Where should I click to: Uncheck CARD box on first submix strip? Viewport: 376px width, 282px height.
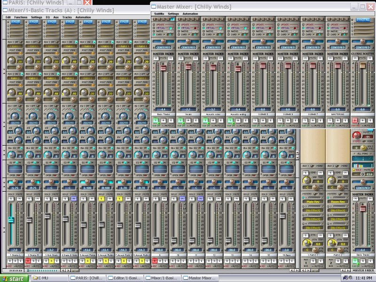(154, 35)
